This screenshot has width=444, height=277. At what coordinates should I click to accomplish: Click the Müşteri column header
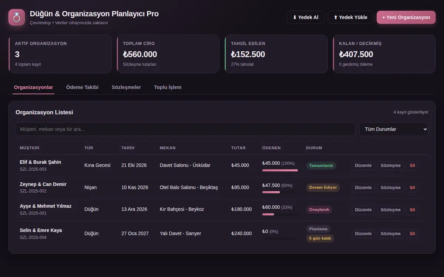tap(30, 148)
